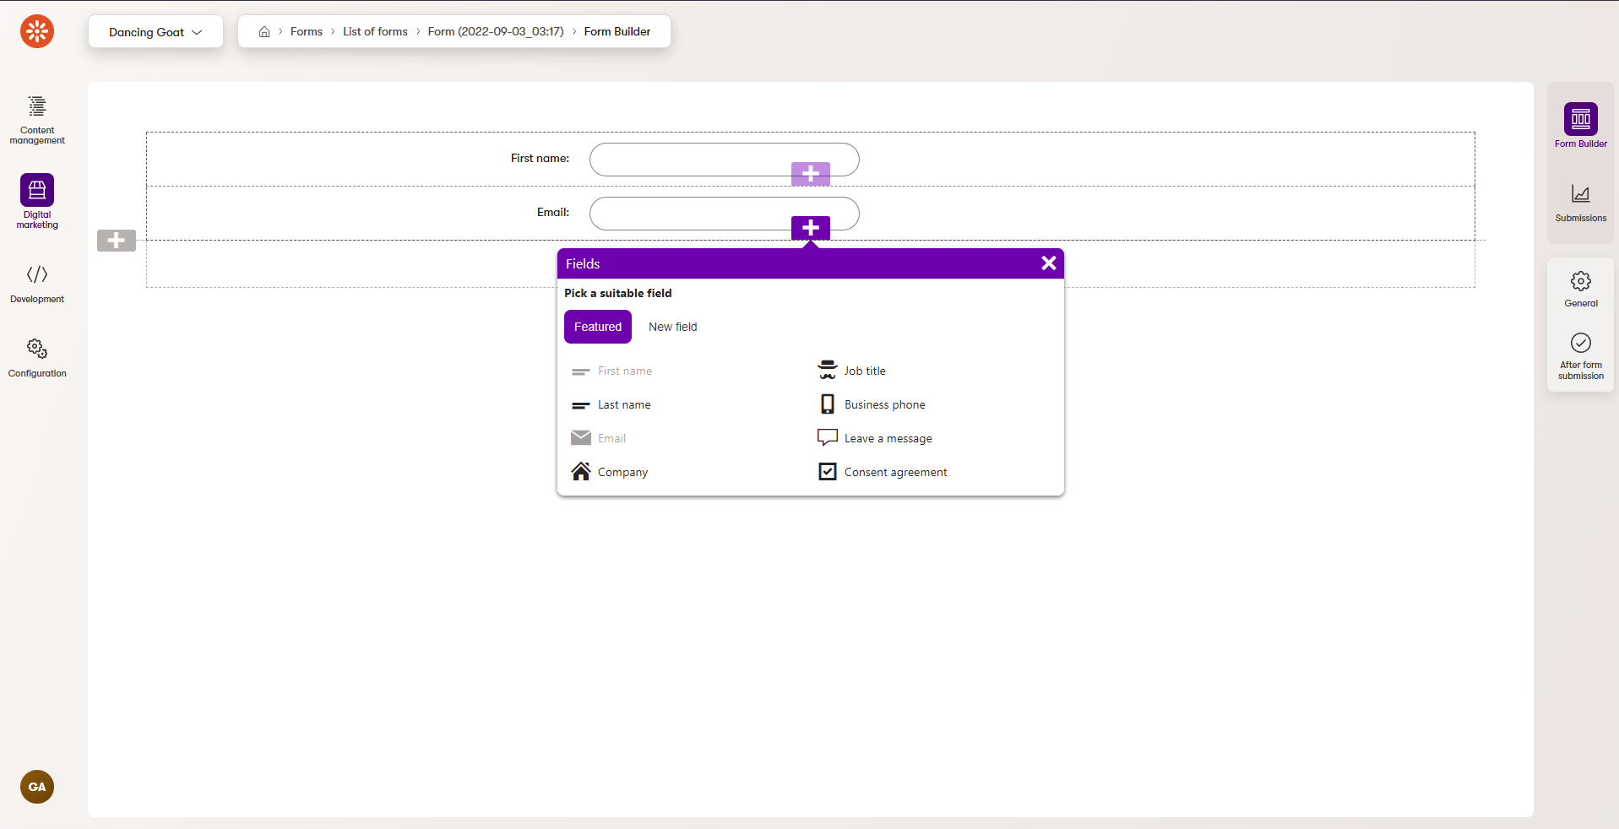Click the Consent agreement checkbox icon

tap(828, 471)
